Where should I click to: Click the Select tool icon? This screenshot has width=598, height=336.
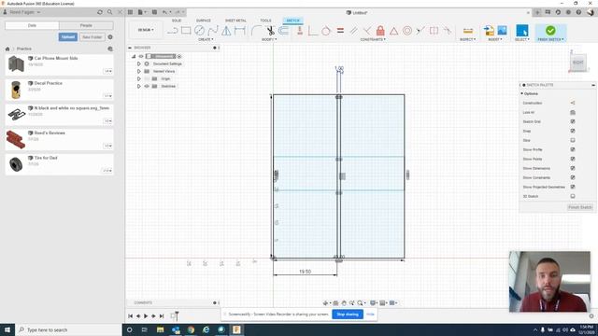[521, 31]
